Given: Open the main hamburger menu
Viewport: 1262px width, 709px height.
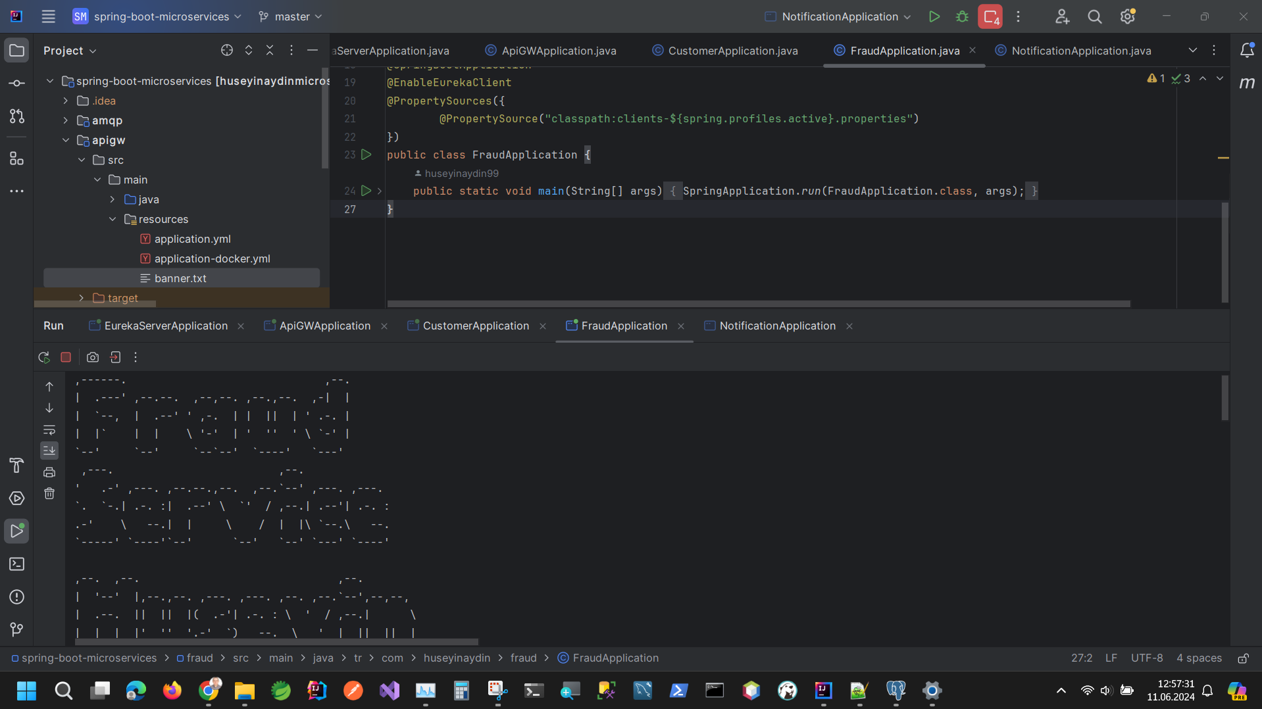Looking at the screenshot, I should tap(48, 16).
